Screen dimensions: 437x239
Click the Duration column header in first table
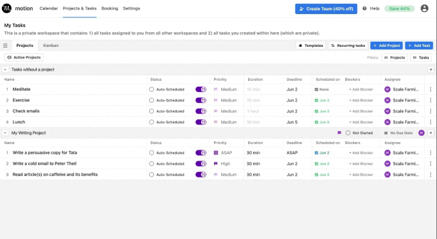click(255, 80)
